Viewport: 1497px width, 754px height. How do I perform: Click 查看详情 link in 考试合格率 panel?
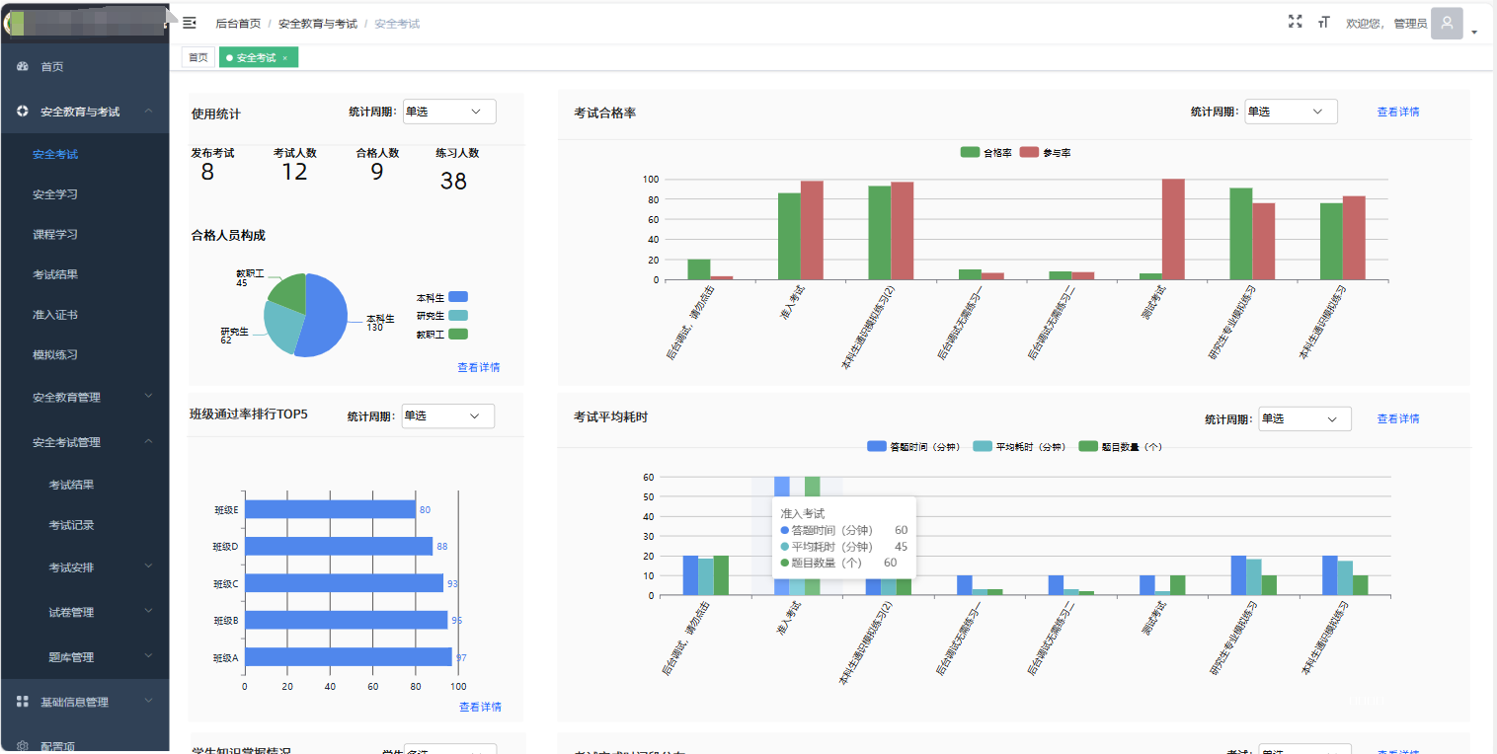(1397, 112)
